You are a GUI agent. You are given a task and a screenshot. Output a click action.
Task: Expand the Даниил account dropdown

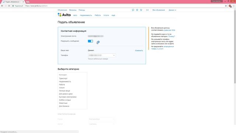pos(172,10)
